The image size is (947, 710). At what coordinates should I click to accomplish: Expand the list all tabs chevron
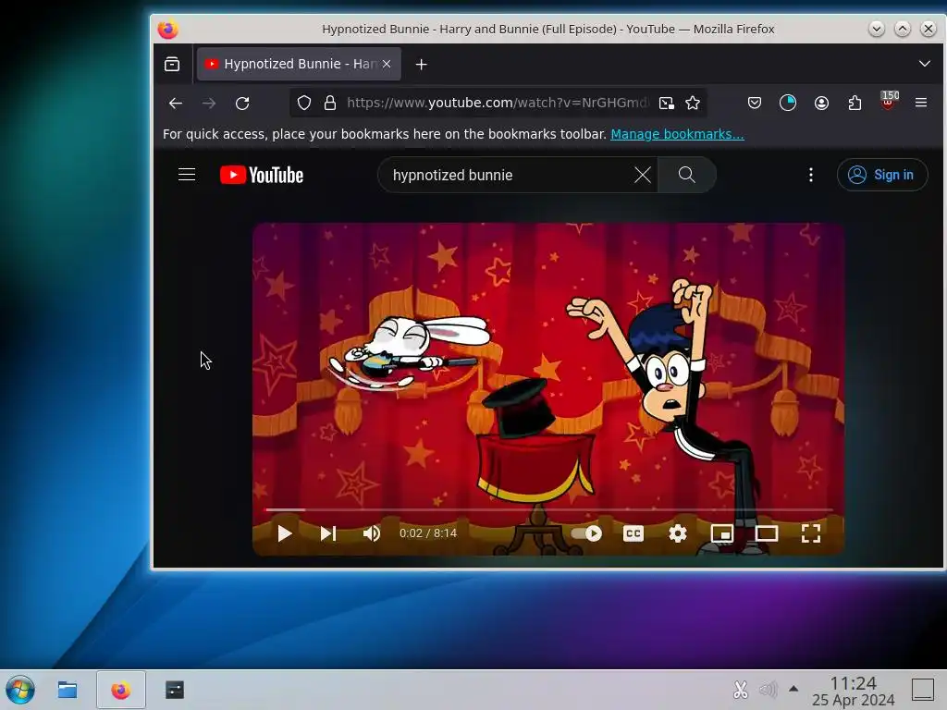tap(924, 64)
